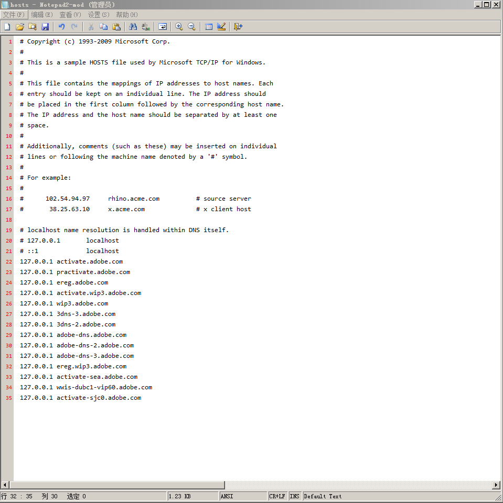Click the 行 32 : 35 line status
The image size is (503, 503).
(x=17, y=496)
